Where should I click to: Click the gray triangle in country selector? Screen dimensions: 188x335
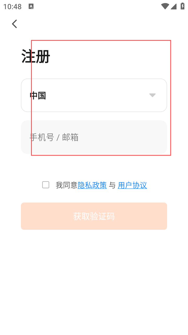[152, 95]
